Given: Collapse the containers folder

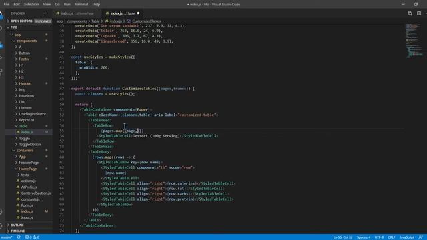Looking at the screenshot, I should click(x=25, y=151).
